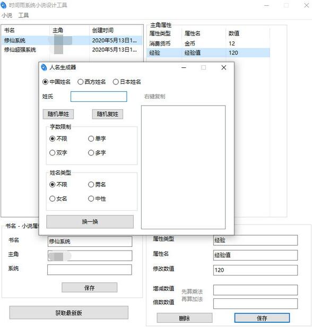
Task: Click into the 增减数值 input field
Action: [x=255, y=290]
